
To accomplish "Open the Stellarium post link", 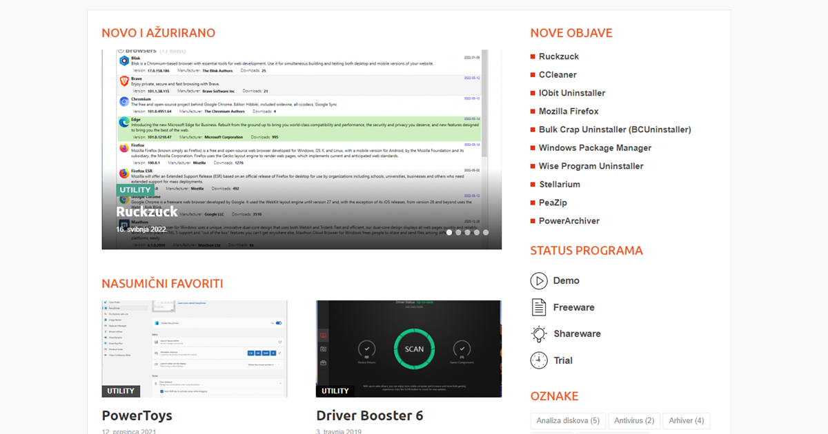I will pos(559,185).
